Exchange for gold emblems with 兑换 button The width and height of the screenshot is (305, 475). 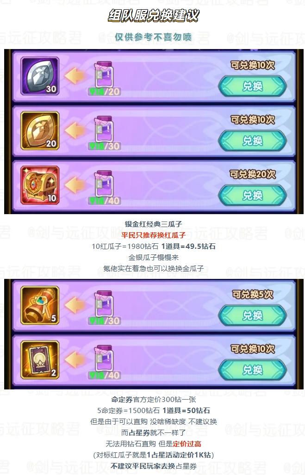pos(252,141)
